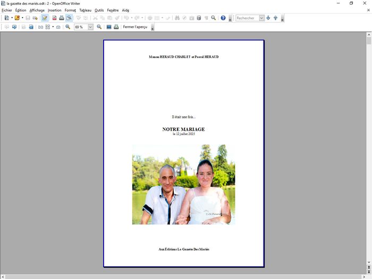Click the Paste clipboard icon
372x279 pixels.
109,18
